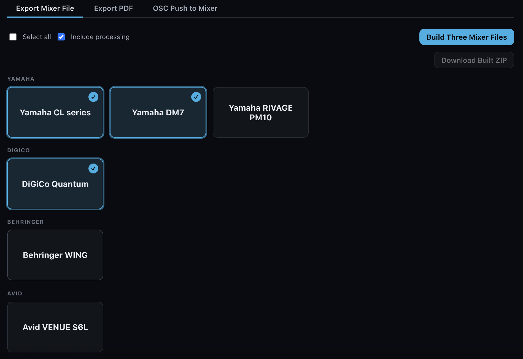Click the DIGICO section heading
Viewport: 523px width, 359px height.
coord(18,150)
